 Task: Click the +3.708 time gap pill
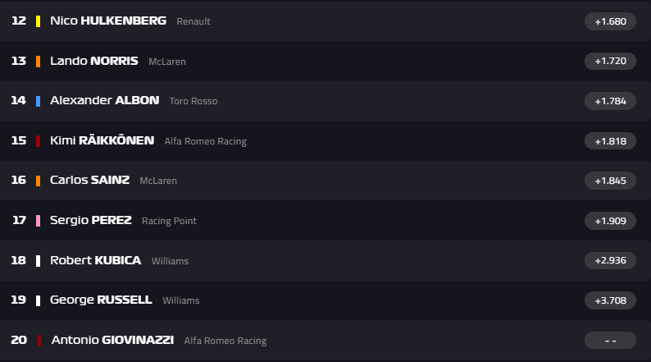coord(610,300)
